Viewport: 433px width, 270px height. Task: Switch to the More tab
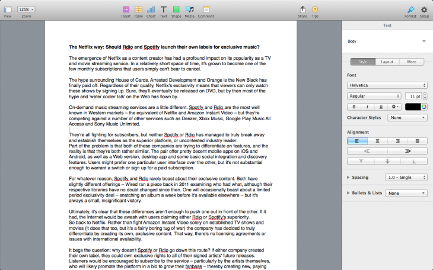(x=411, y=62)
